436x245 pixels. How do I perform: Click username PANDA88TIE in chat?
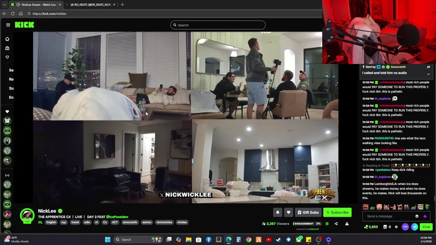click(384, 138)
